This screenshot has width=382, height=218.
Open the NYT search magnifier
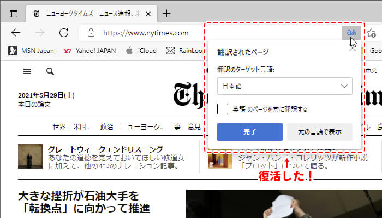[50, 71]
